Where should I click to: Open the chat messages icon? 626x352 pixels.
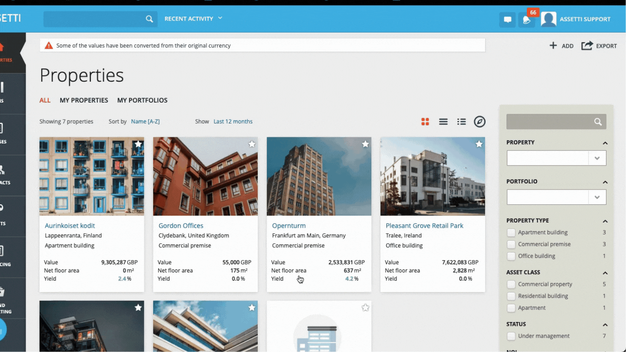tap(507, 20)
